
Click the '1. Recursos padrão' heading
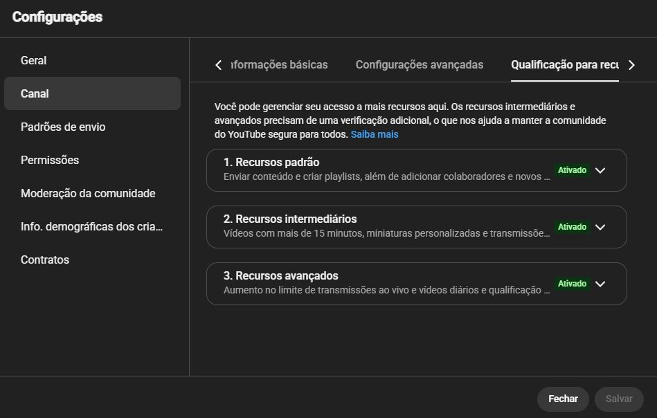point(271,162)
